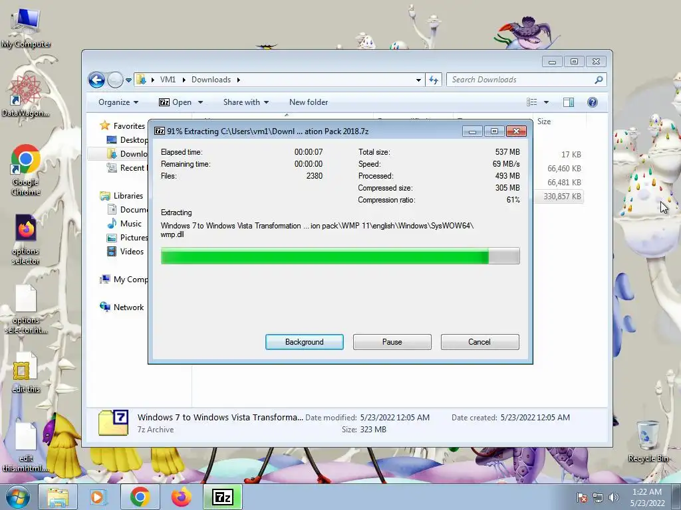
Task: Click the Action Center flag tray icon
Action: (x=581, y=497)
